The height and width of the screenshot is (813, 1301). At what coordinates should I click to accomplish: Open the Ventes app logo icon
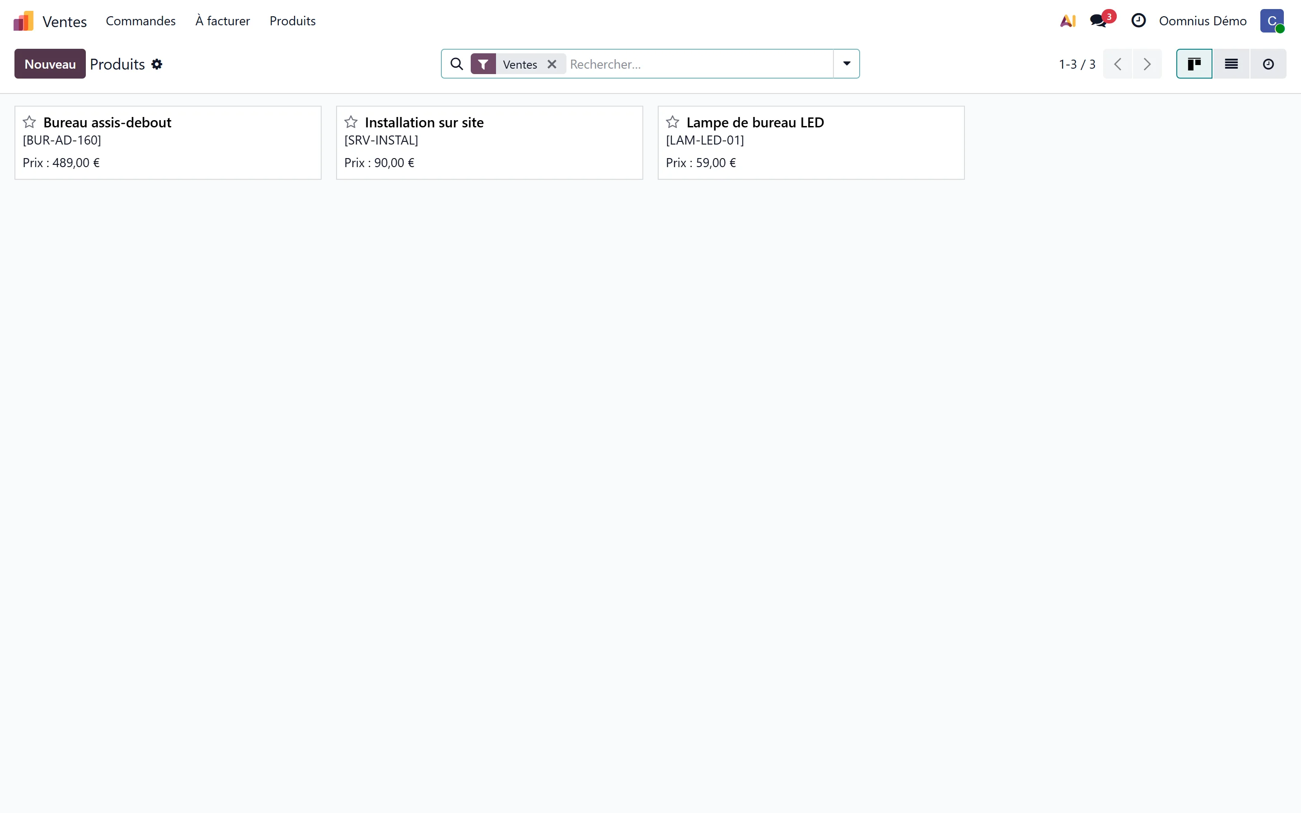[23, 21]
